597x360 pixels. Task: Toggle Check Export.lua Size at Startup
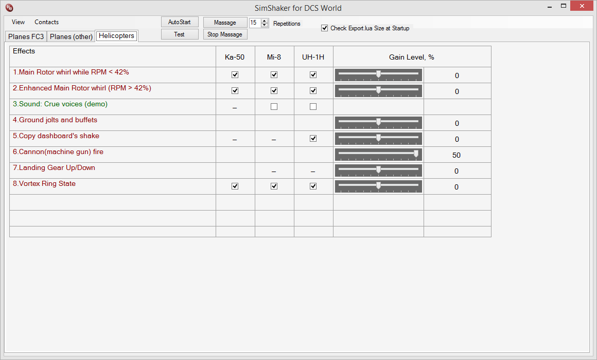(324, 28)
